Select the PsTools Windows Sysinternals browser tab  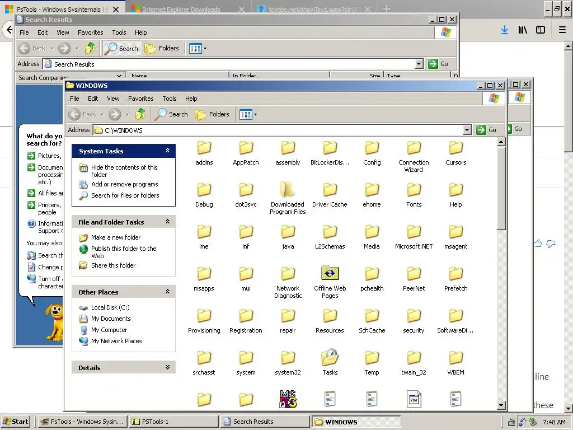[62, 9]
